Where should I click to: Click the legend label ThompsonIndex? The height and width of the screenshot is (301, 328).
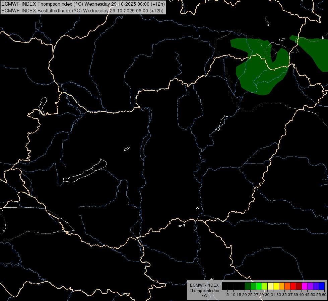click(204, 291)
